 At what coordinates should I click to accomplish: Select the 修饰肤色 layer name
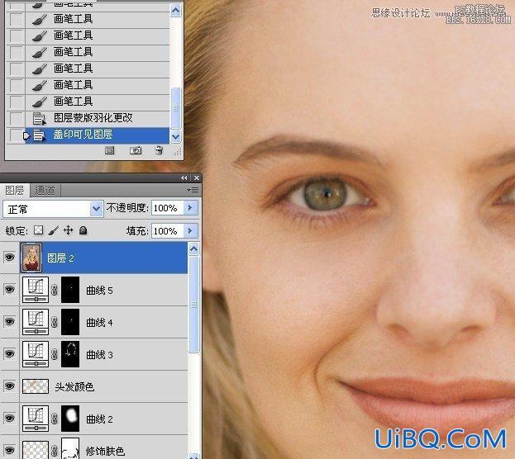105,451
